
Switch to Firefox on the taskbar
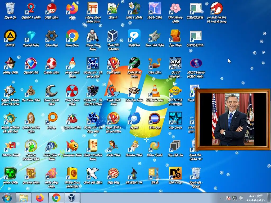tap(40, 198)
